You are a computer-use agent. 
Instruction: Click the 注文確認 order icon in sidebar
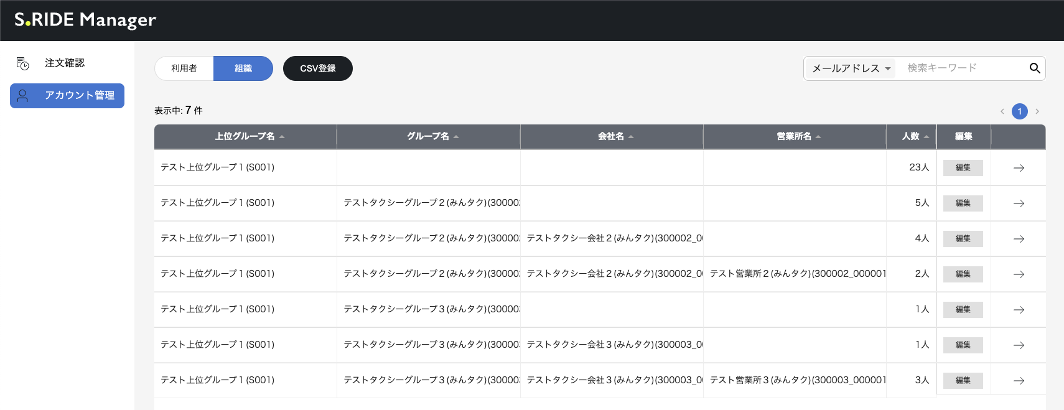pyautogui.click(x=22, y=63)
